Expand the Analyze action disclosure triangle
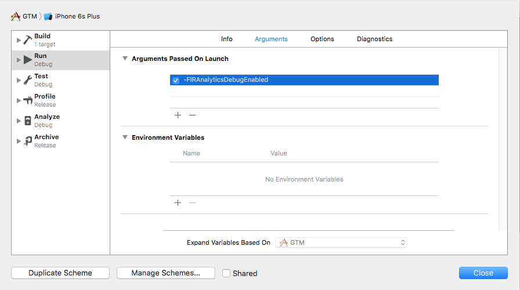 point(19,121)
